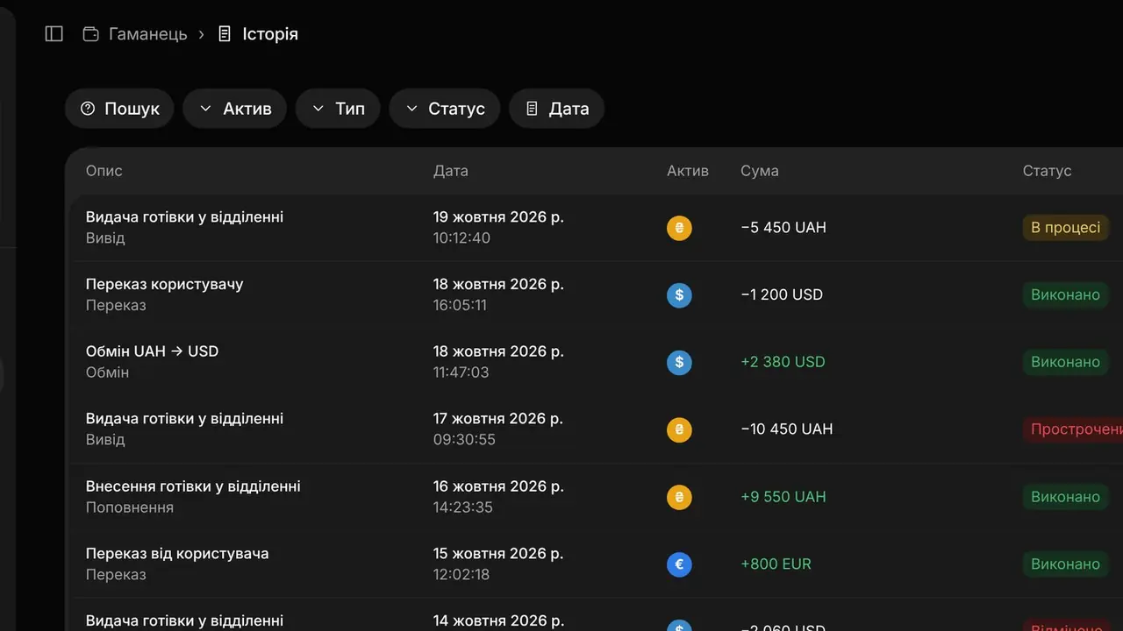Go to Гаманець breadcrumb link

coord(148,34)
